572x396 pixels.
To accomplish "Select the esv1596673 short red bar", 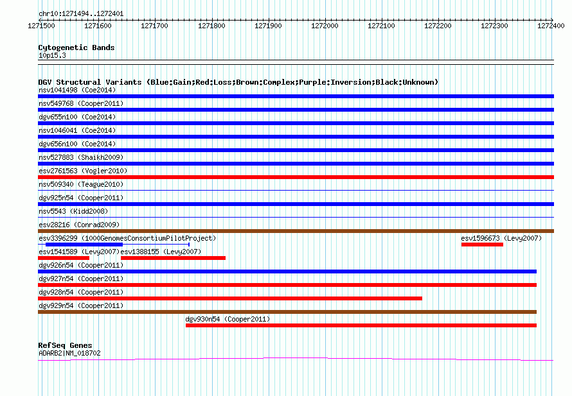I will [482, 245].
